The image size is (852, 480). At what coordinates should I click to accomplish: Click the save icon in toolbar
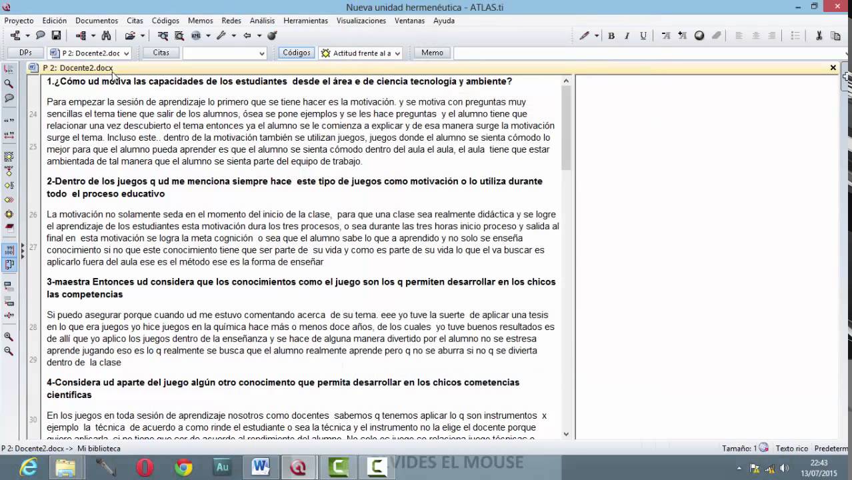(57, 35)
